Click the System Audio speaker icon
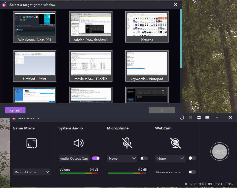Image resolution: width=237 pixels, height=188 pixels. 79,143
